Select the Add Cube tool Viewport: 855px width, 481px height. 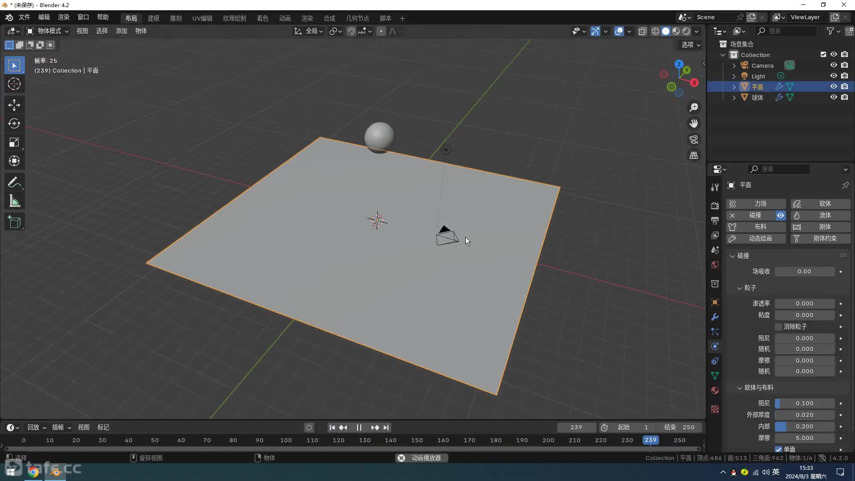click(x=14, y=222)
